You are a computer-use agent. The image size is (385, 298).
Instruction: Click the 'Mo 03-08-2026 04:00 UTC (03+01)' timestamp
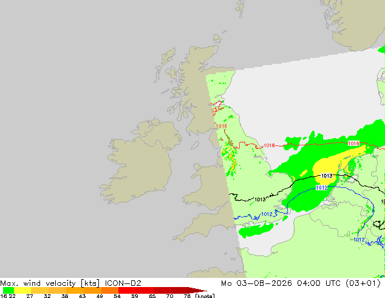(x=301, y=283)
